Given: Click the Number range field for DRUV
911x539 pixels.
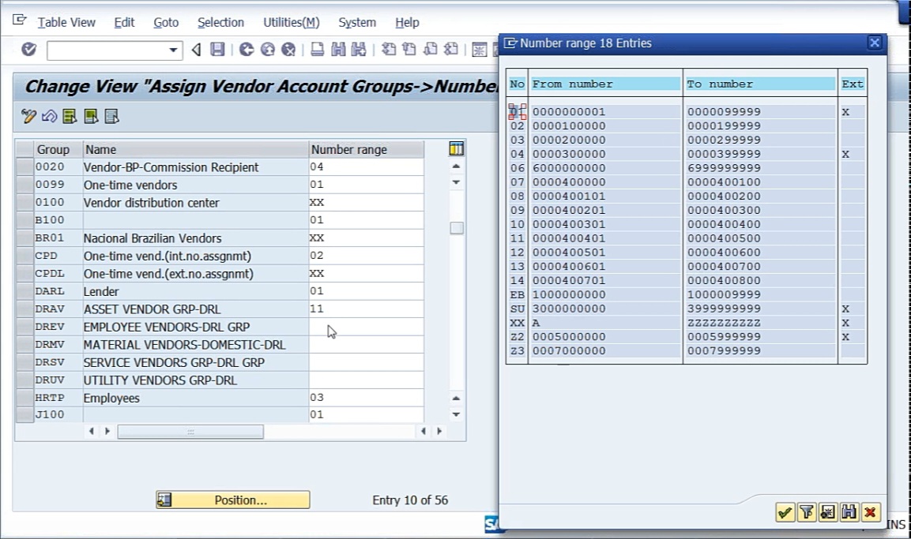Looking at the screenshot, I should click(367, 380).
